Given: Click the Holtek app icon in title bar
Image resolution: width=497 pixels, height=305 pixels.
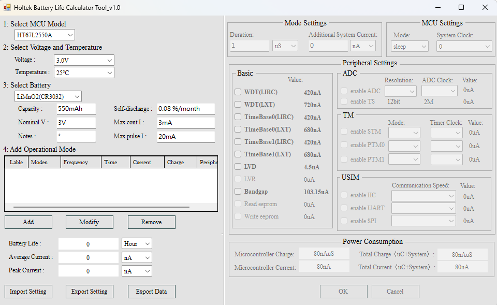Looking at the screenshot, I should click(7, 7).
